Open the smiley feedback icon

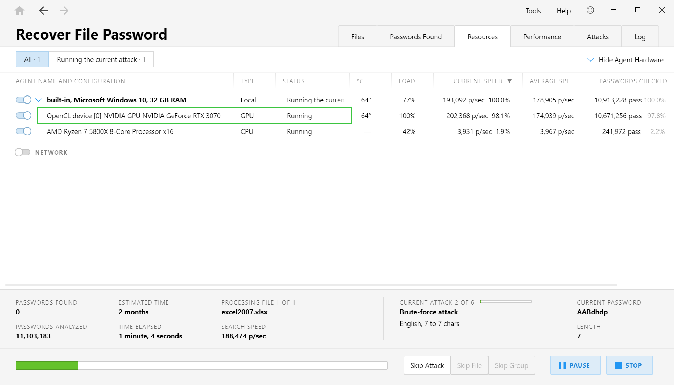tap(590, 10)
